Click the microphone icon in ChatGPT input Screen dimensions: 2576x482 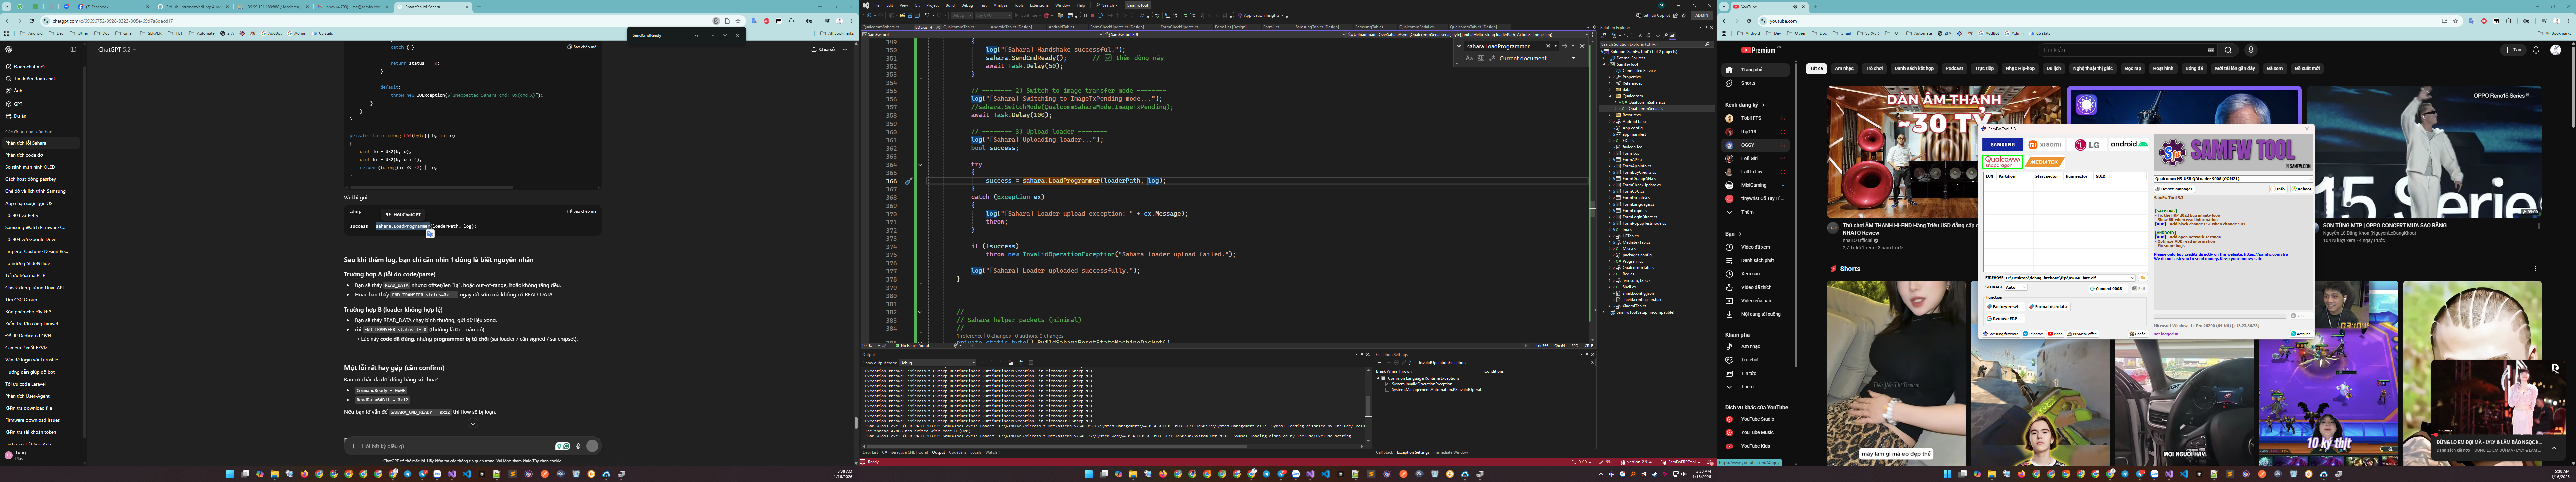click(578, 446)
